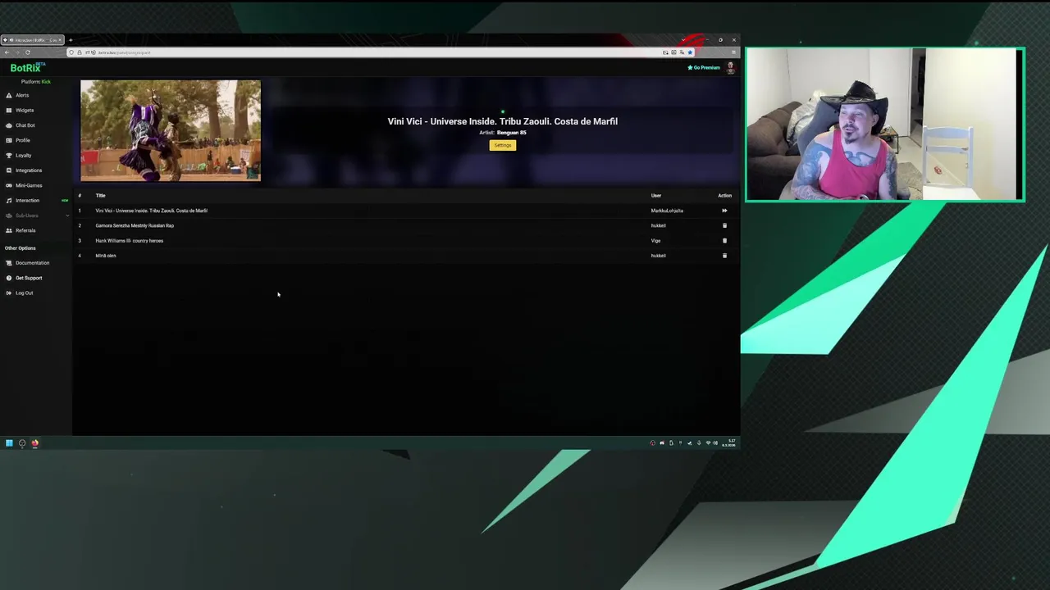Screen dimensions: 1050x590
Task: Delete the Gamora Serezha song request
Action: click(x=724, y=225)
